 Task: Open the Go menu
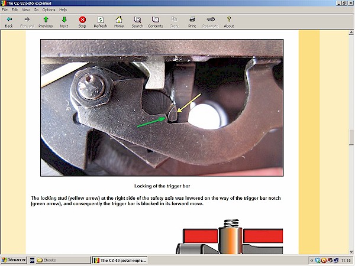click(x=36, y=9)
